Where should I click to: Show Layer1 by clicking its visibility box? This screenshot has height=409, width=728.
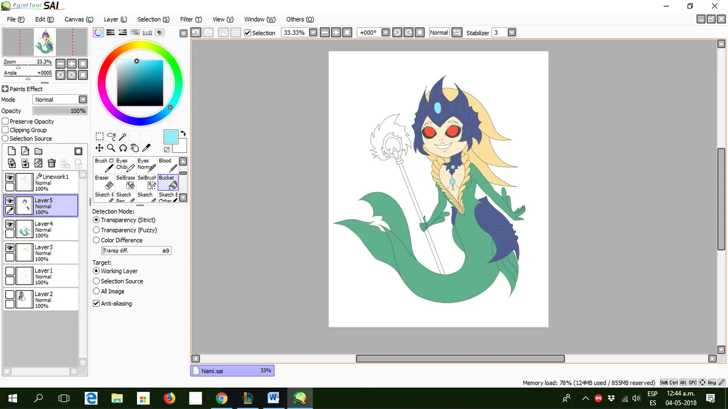[x=10, y=272]
